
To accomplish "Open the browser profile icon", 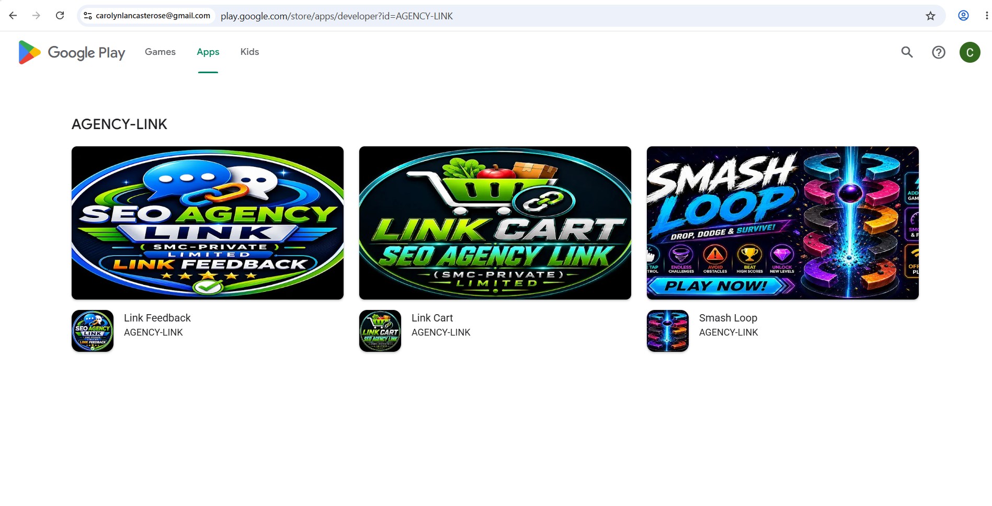I will [963, 16].
